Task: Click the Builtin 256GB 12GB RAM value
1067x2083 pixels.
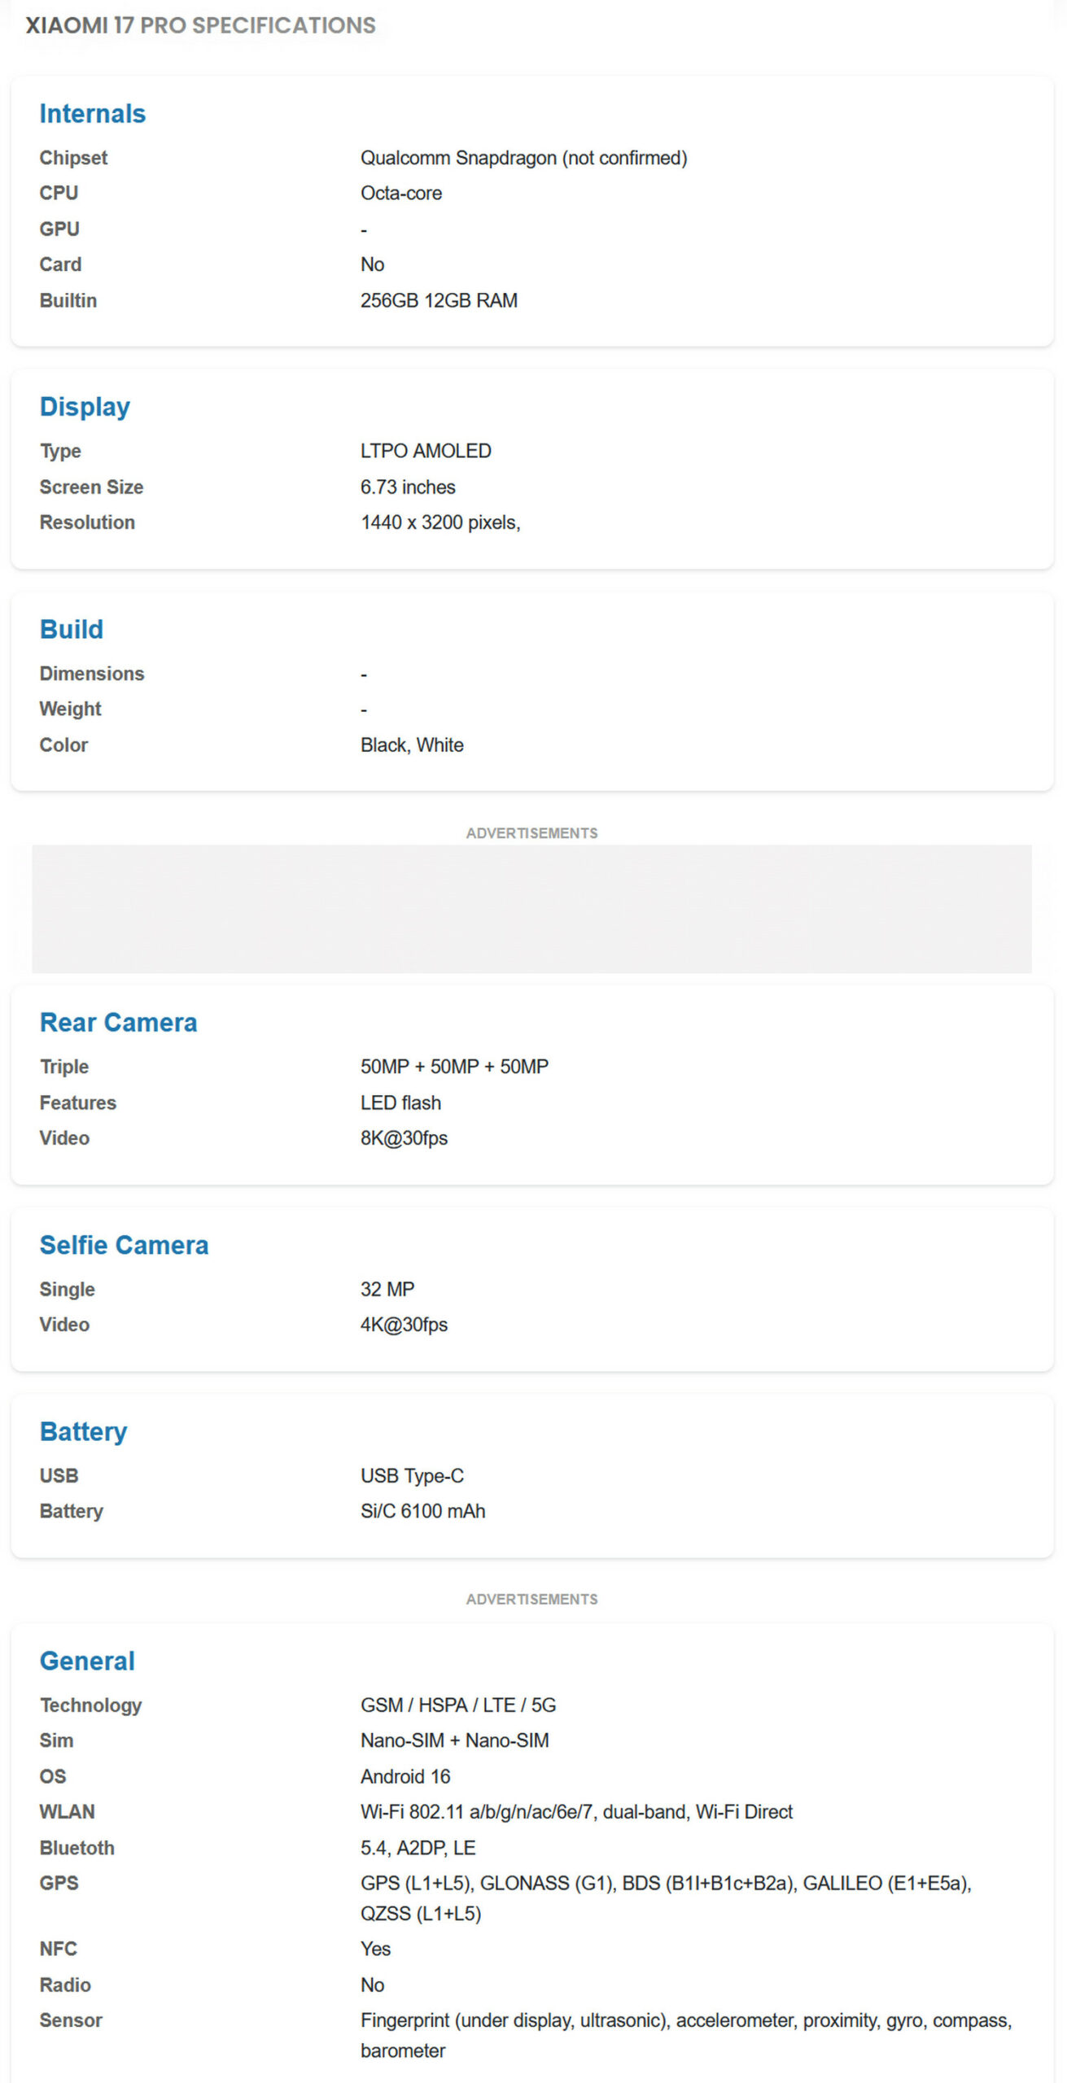Action: [x=439, y=301]
